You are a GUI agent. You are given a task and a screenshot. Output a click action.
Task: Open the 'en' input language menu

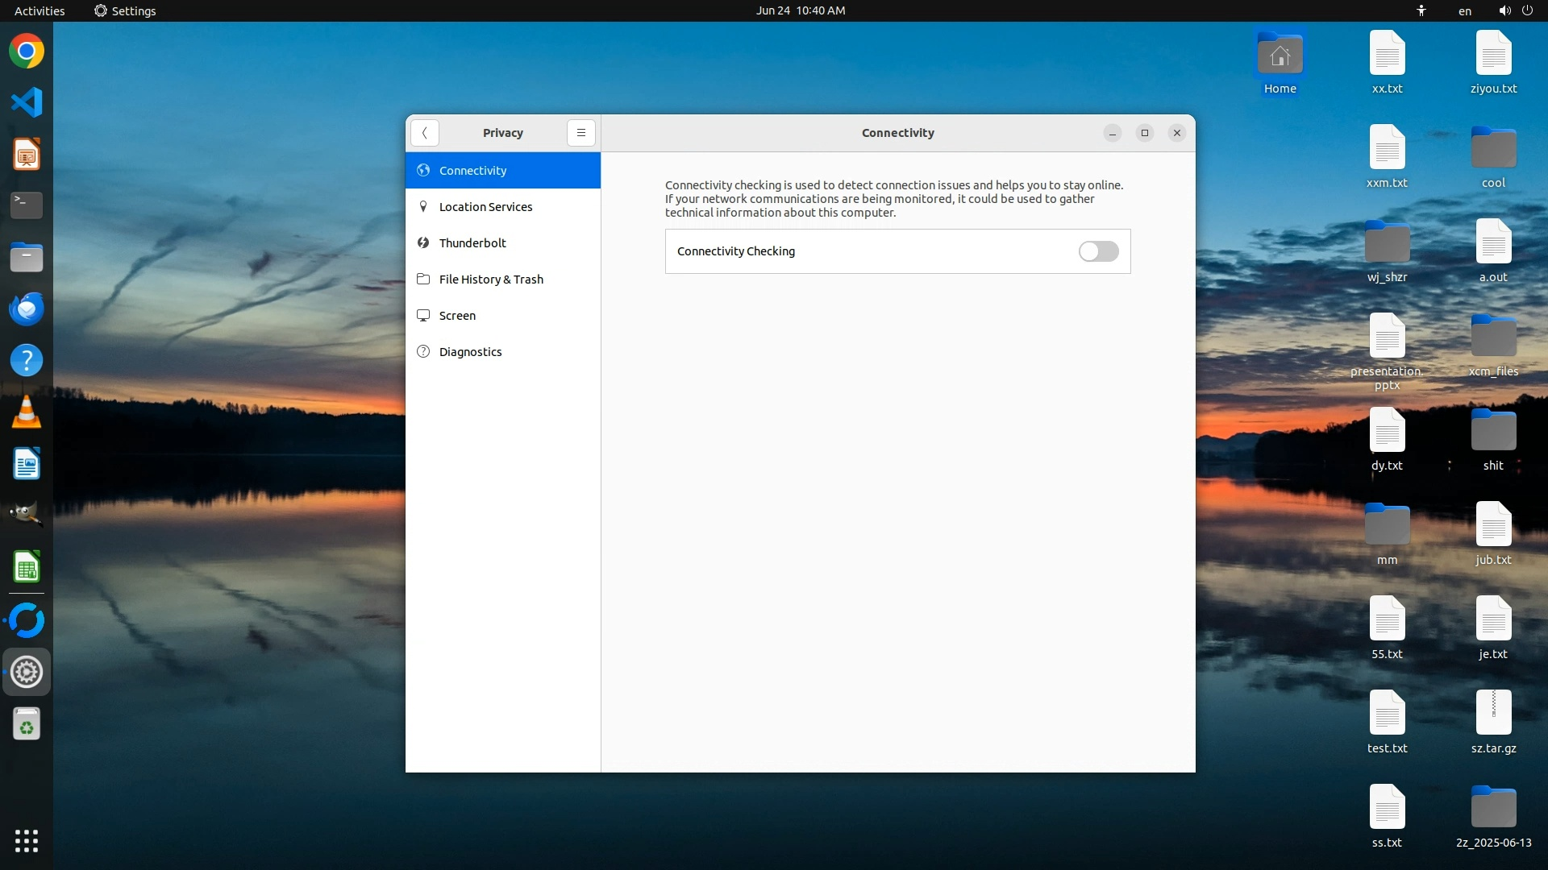[x=1464, y=10]
